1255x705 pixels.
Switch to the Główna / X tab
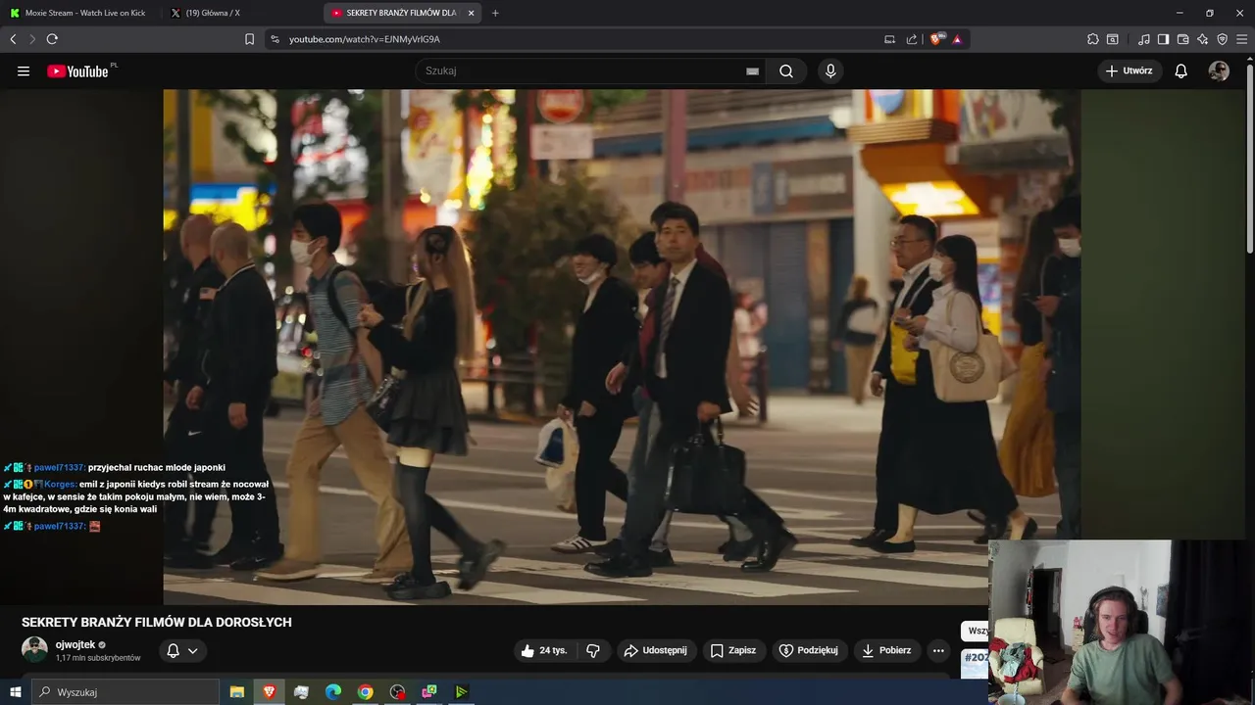coord(212,13)
